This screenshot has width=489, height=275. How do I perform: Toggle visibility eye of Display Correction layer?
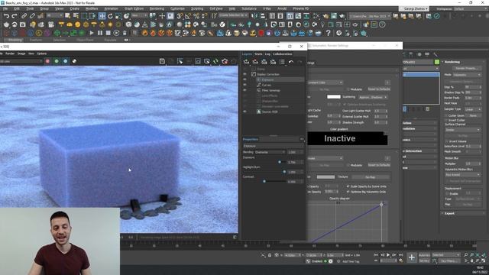tap(244, 74)
